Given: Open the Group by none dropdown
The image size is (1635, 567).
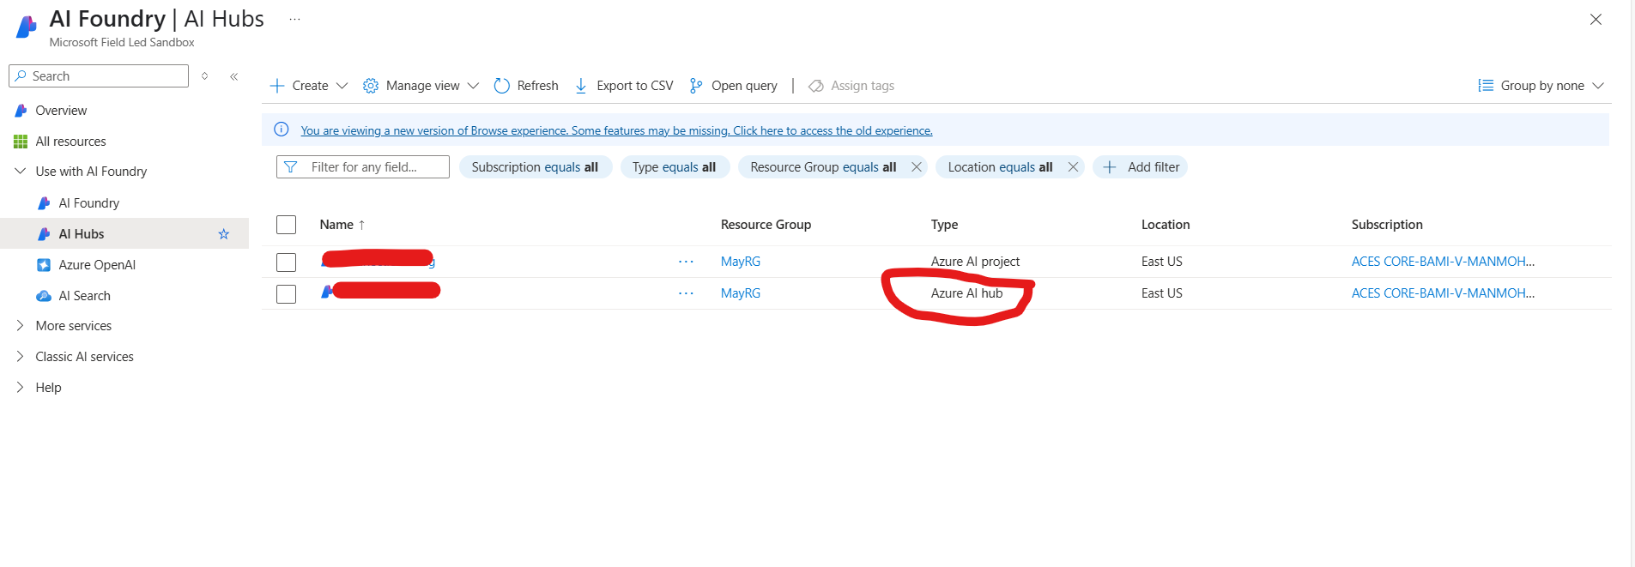Looking at the screenshot, I should [x=1541, y=86].
